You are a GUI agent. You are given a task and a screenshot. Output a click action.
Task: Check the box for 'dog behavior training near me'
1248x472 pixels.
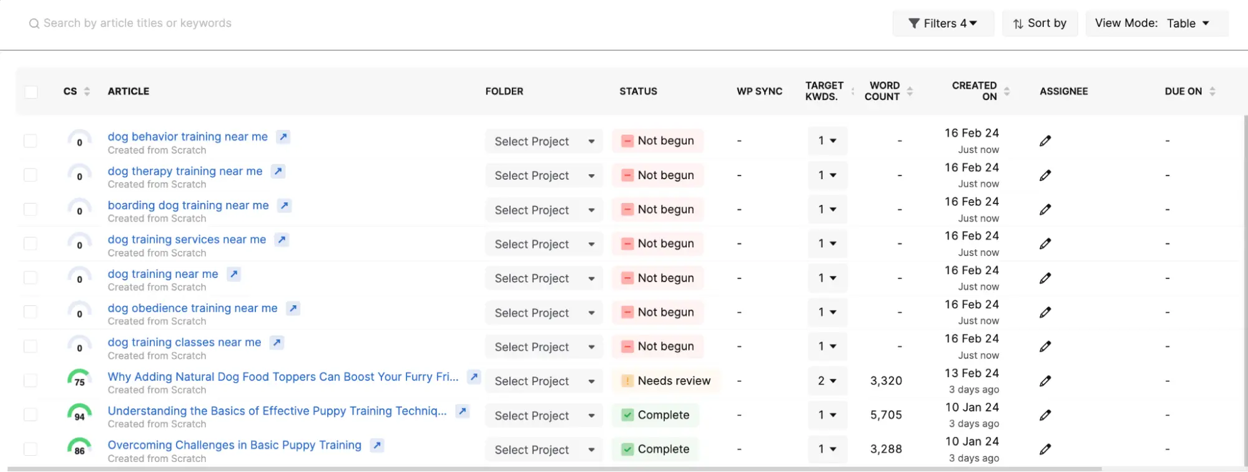(30, 141)
